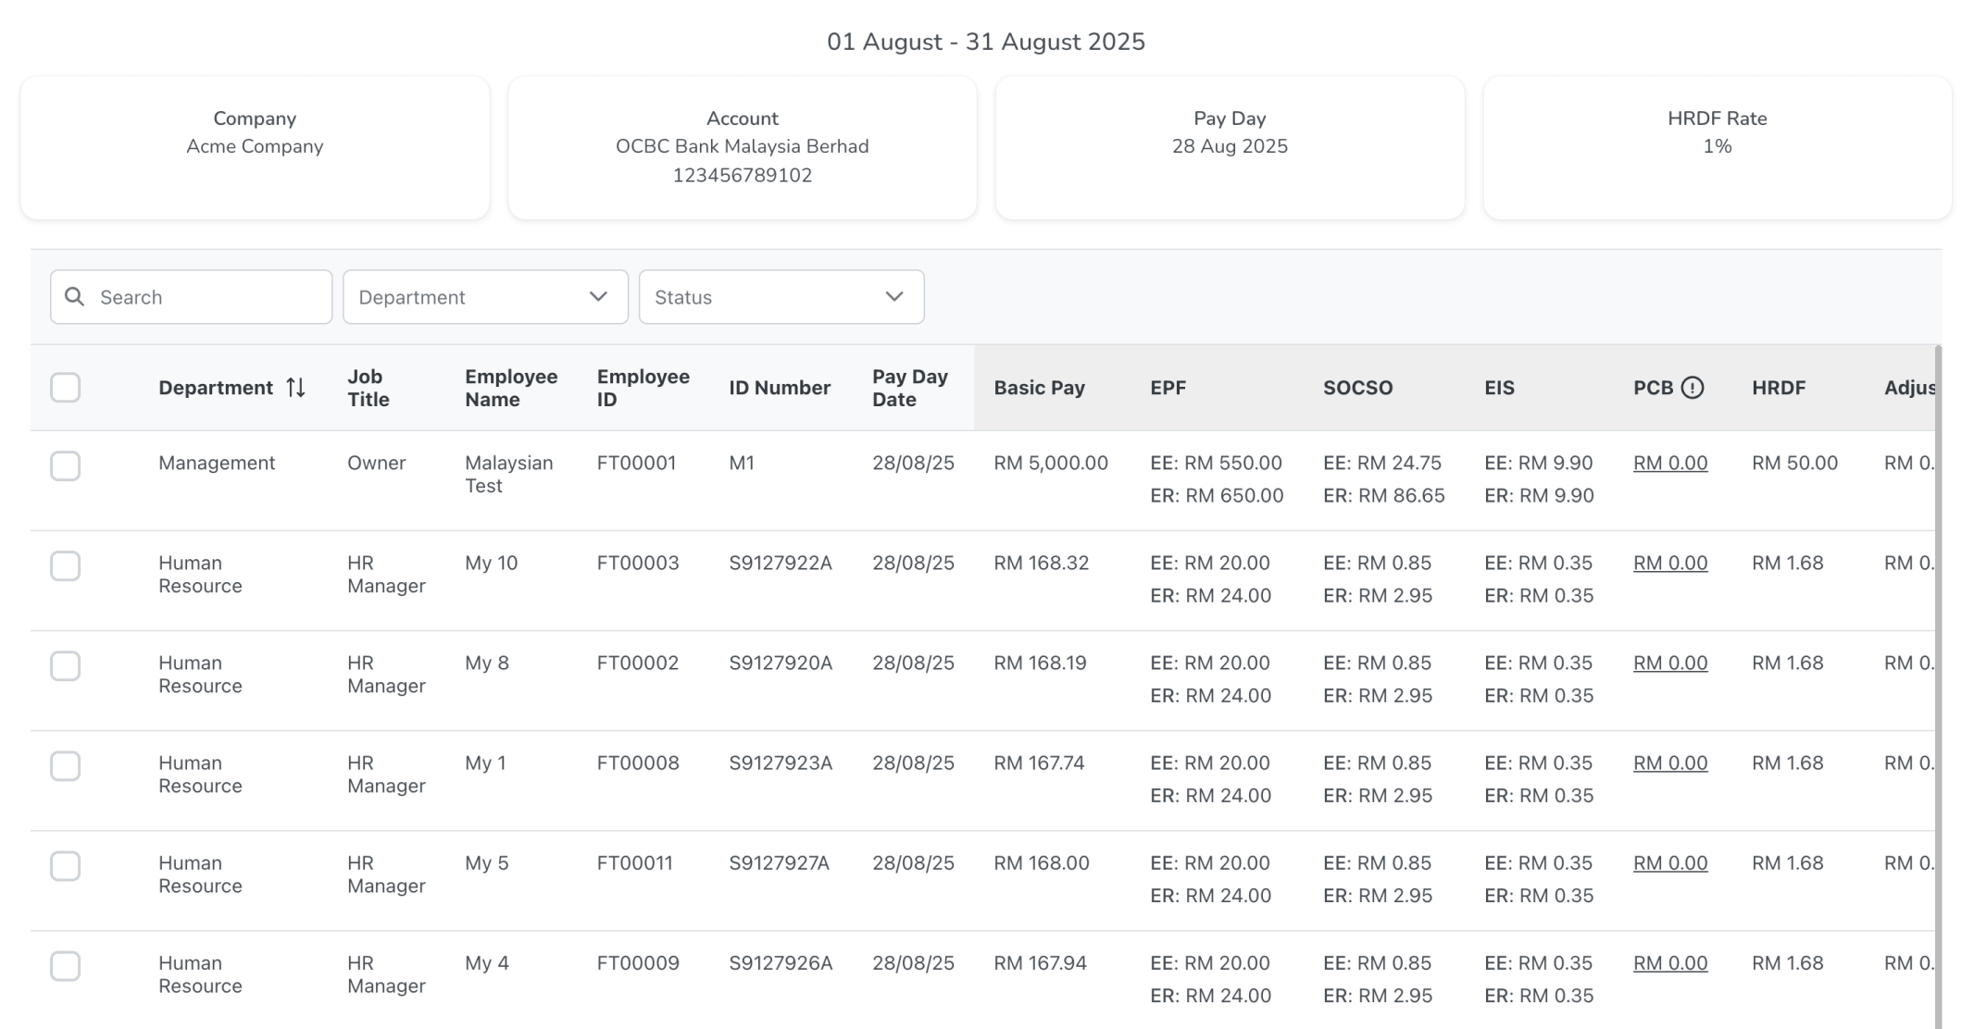Click employee ID FT00003
Viewport: 1974px width, 1029px height.
tap(638, 563)
